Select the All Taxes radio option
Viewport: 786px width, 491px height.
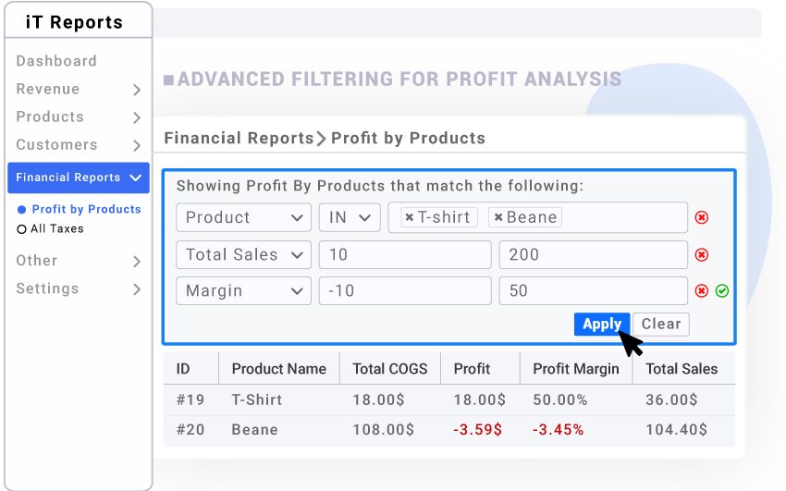(21, 229)
